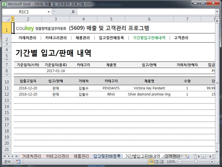Open 고객관리 navigation link in header
The width and height of the screenshot is (222, 167).
(x=181, y=38)
